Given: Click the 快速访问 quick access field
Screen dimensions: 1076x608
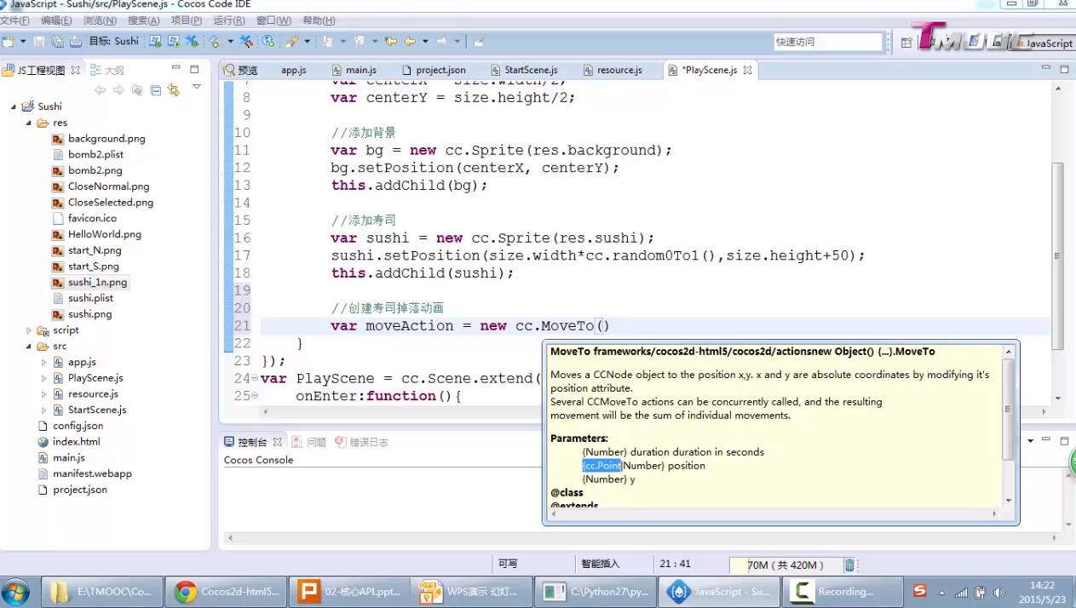Looking at the screenshot, I should pos(826,42).
